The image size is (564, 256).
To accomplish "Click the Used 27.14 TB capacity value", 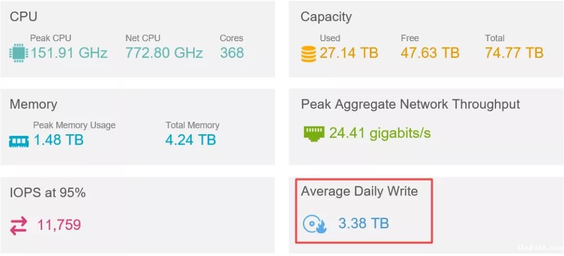I will tap(349, 53).
